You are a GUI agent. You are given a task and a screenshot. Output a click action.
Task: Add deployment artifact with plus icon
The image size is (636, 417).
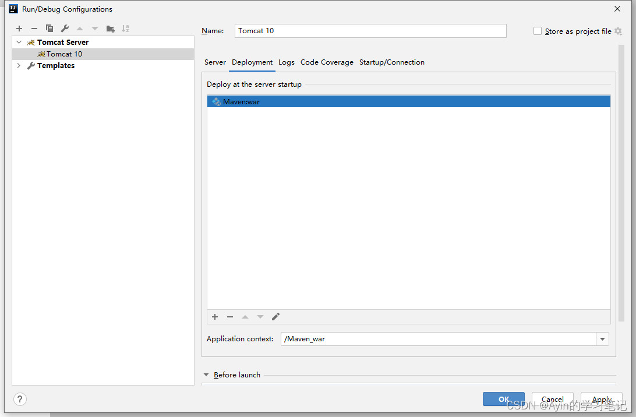(x=215, y=317)
